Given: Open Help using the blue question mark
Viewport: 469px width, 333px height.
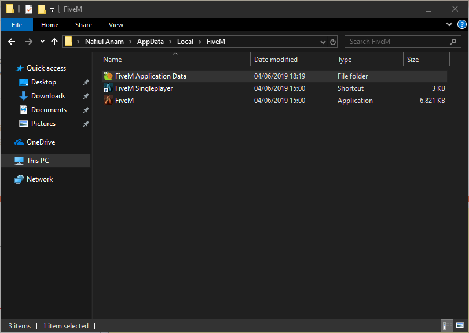Looking at the screenshot, I should click(x=461, y=25).
